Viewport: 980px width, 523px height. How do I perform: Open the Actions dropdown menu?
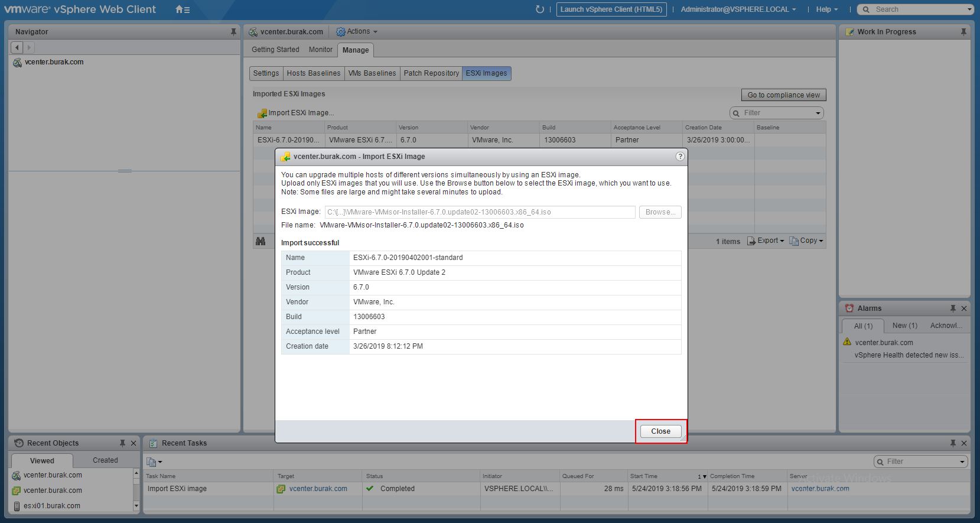[x=357, y=32]
